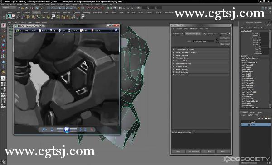Click the Presets button in Attribute Editor
This screenshot has width=272, height=165.
(x=225, y=41)
